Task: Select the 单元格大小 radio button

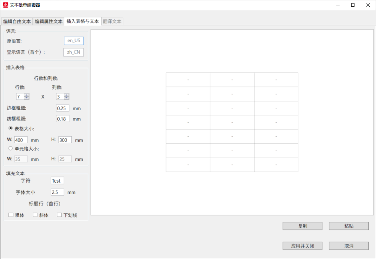Action: [x=10, y=148]
